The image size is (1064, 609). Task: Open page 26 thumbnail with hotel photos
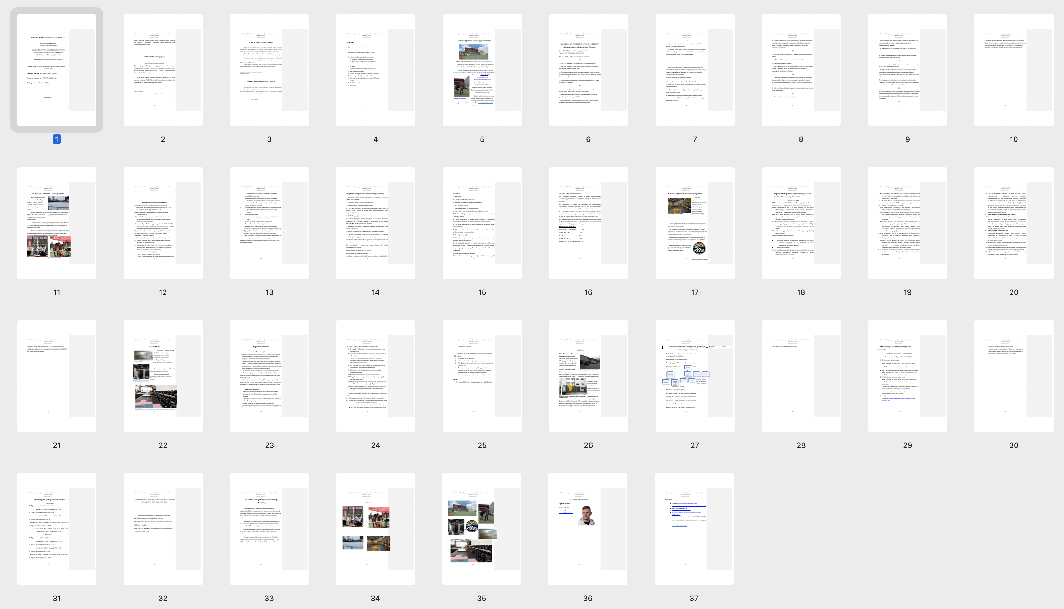(588, 376)
